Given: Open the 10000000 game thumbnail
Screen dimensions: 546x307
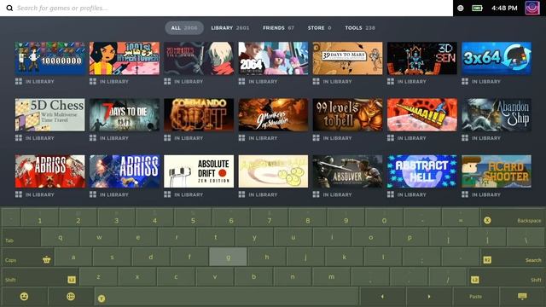Looking at the screenshot, I should click(49, 58).
